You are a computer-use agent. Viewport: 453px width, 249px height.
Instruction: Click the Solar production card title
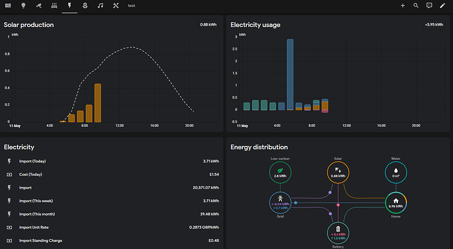click(x=29, y=25)
